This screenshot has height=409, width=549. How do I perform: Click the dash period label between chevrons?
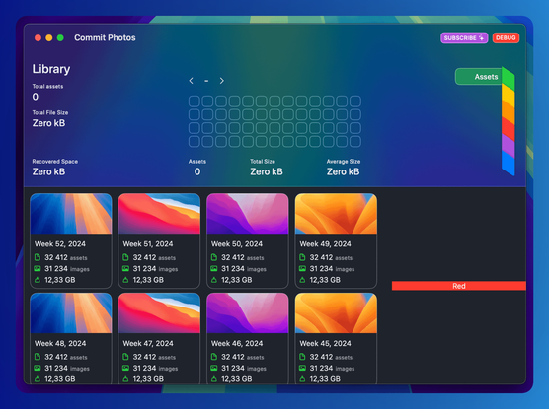tap(206, 81)
